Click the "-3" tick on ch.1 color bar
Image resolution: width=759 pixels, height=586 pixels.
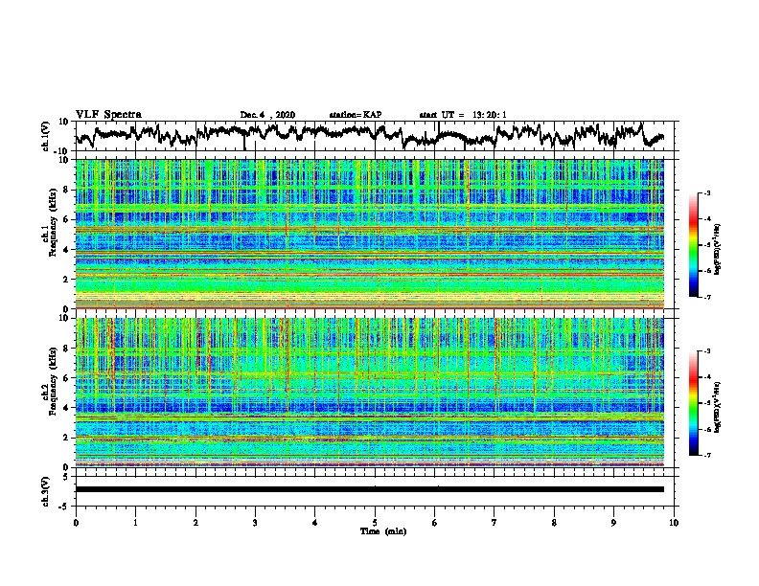coord(706,192)
